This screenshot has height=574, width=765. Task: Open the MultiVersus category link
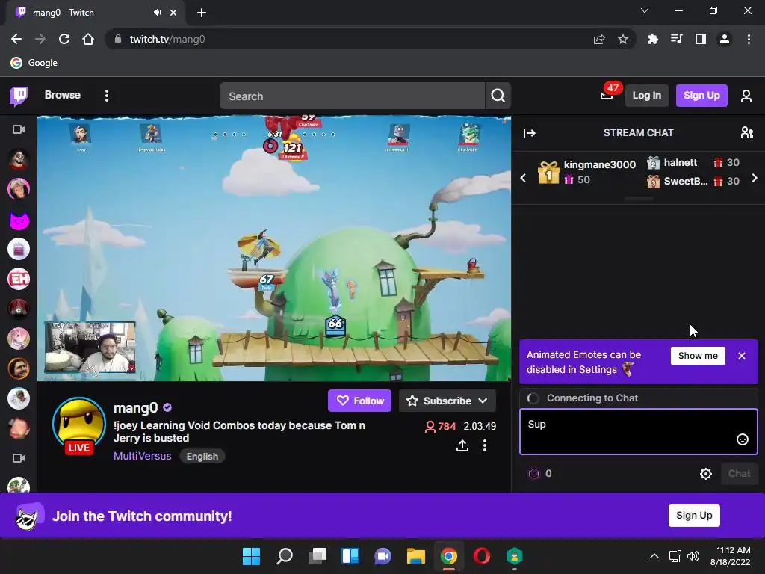pos(143,456)
